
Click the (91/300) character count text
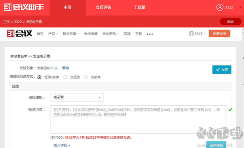tap(57, 137)
